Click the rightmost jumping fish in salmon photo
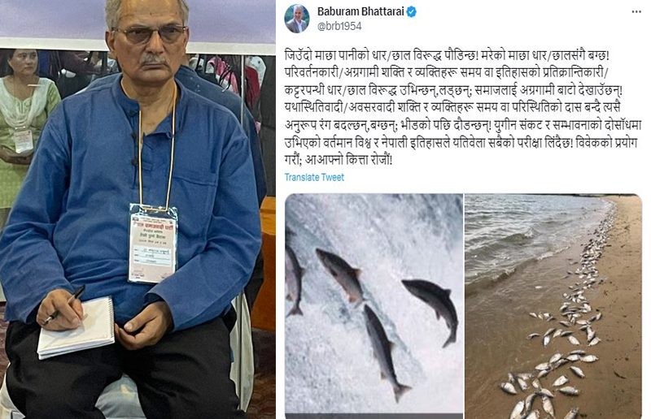The height and width of the screenshot is (419, 651). coord(432,308)
